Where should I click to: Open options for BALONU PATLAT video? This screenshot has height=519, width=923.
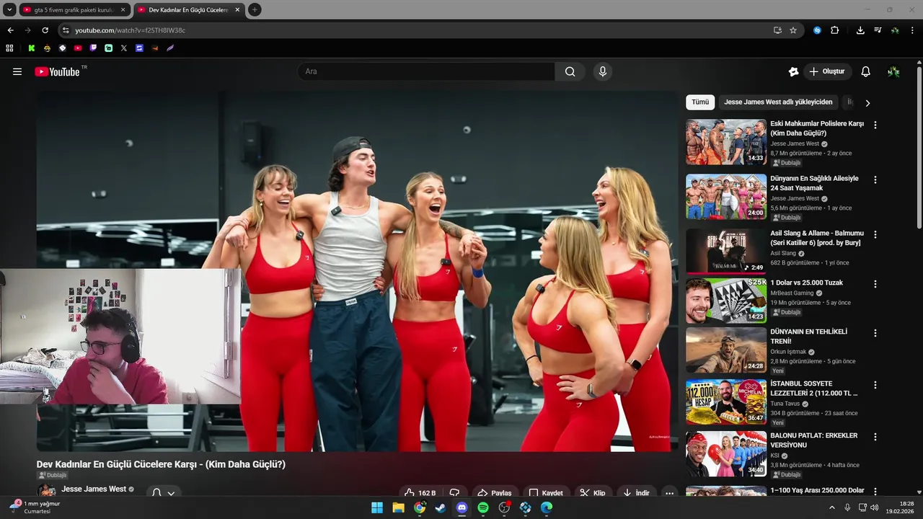875,437
